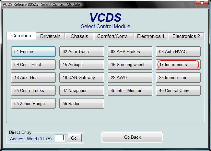Image resolution: width=211 pixels, height=151 pixels.
Task: Select the 37-Navigation module
Action: [x=82, y=90]
